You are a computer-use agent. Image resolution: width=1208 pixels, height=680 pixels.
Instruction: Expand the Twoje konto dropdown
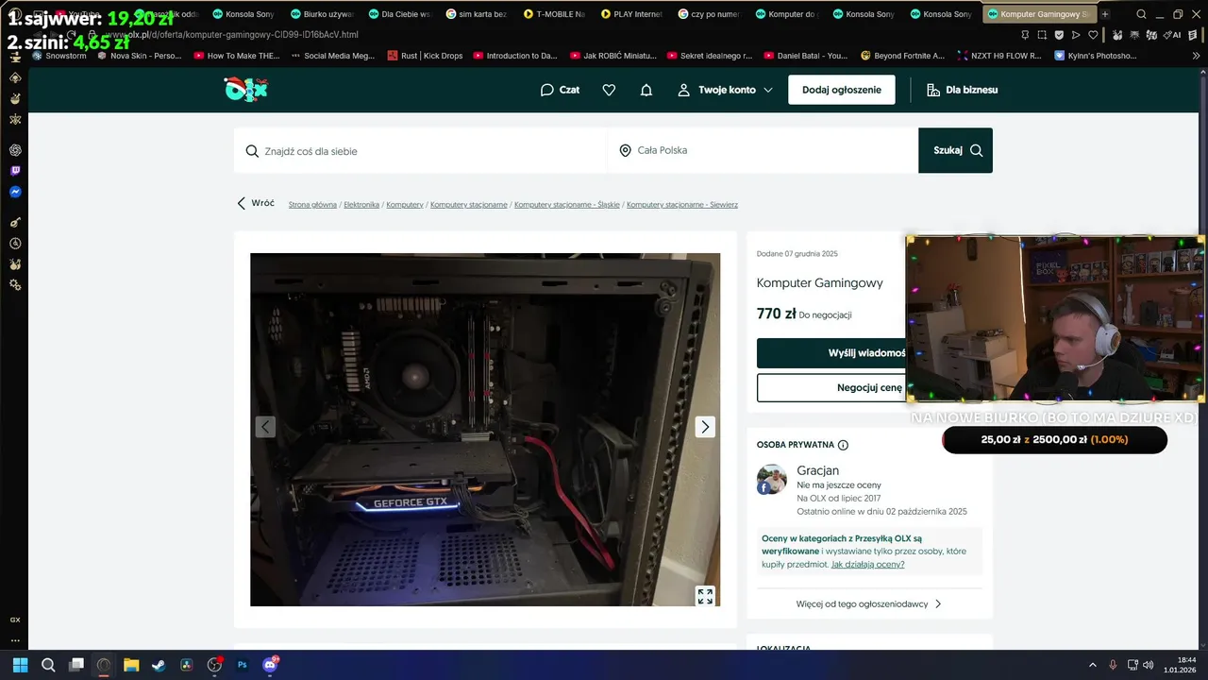point(725,90)
